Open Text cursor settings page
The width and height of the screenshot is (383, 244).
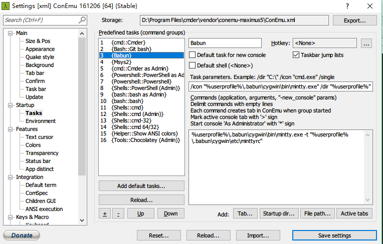coord(39,137)
